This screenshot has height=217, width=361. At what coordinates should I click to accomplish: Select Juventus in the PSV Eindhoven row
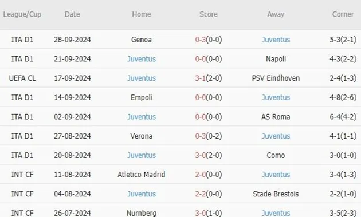pyautogui.click(x=142, y=78)
